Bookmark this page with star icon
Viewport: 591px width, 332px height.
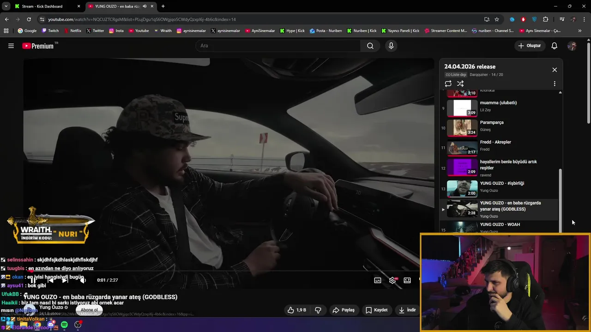click(x=497, y=19)
